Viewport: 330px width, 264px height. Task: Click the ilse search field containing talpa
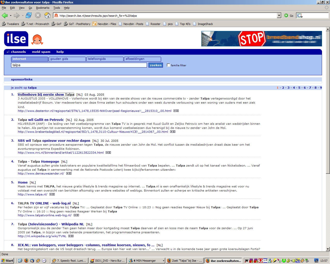click(79, 65)
